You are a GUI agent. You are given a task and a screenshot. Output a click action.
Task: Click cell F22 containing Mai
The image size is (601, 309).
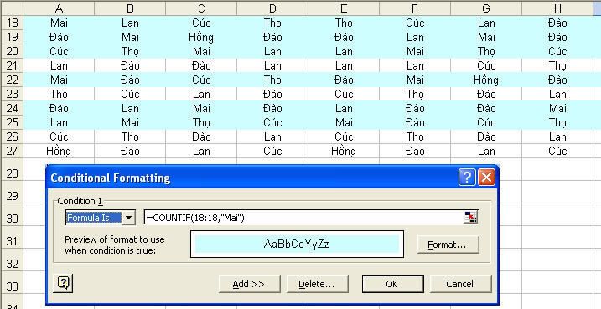(x=415, y=80)
